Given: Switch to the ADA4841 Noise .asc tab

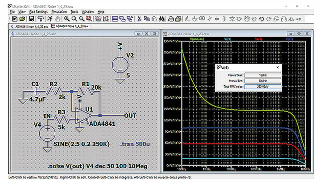Looking at the screenshot, I should coord(29,26).
